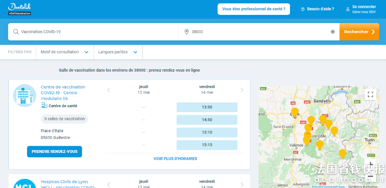The image size is (386, 188).
Task: Click the 5 salles de vaccination tag
Action: (x=64, y=119)
